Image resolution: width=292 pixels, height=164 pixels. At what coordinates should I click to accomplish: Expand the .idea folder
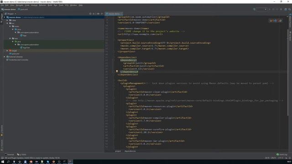coord(7,20)
